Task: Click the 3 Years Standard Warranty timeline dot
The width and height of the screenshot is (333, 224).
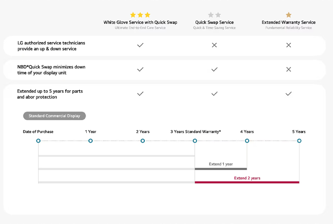Action: 195,141
